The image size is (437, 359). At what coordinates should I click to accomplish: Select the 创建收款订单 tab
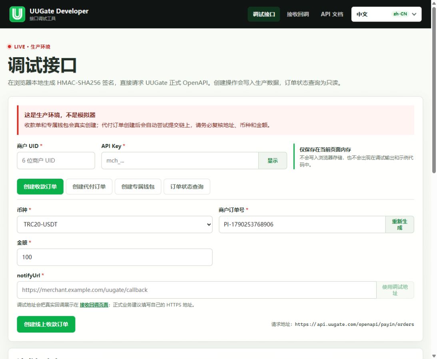point(40,186)
